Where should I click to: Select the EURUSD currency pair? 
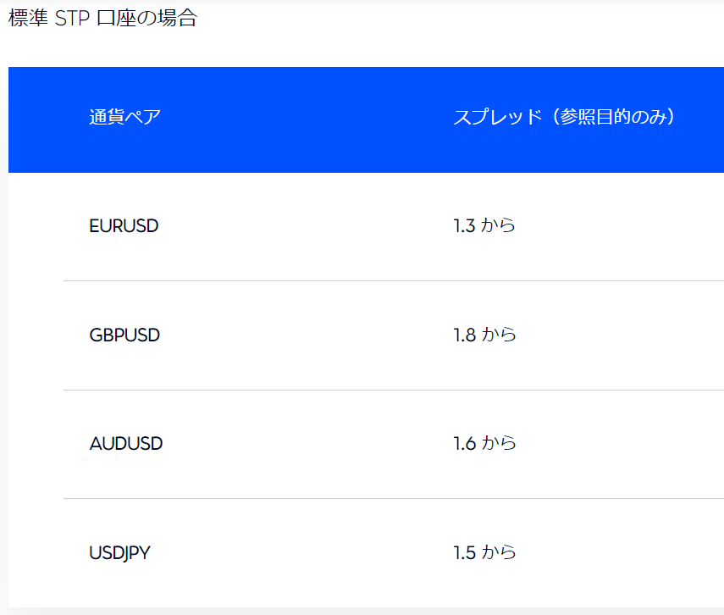[x=124, y=226]
